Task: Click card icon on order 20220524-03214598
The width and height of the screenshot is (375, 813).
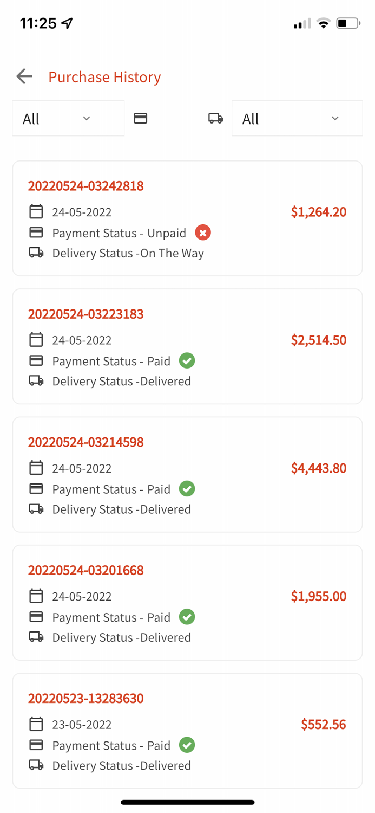Action: click(x=36, y=489)
